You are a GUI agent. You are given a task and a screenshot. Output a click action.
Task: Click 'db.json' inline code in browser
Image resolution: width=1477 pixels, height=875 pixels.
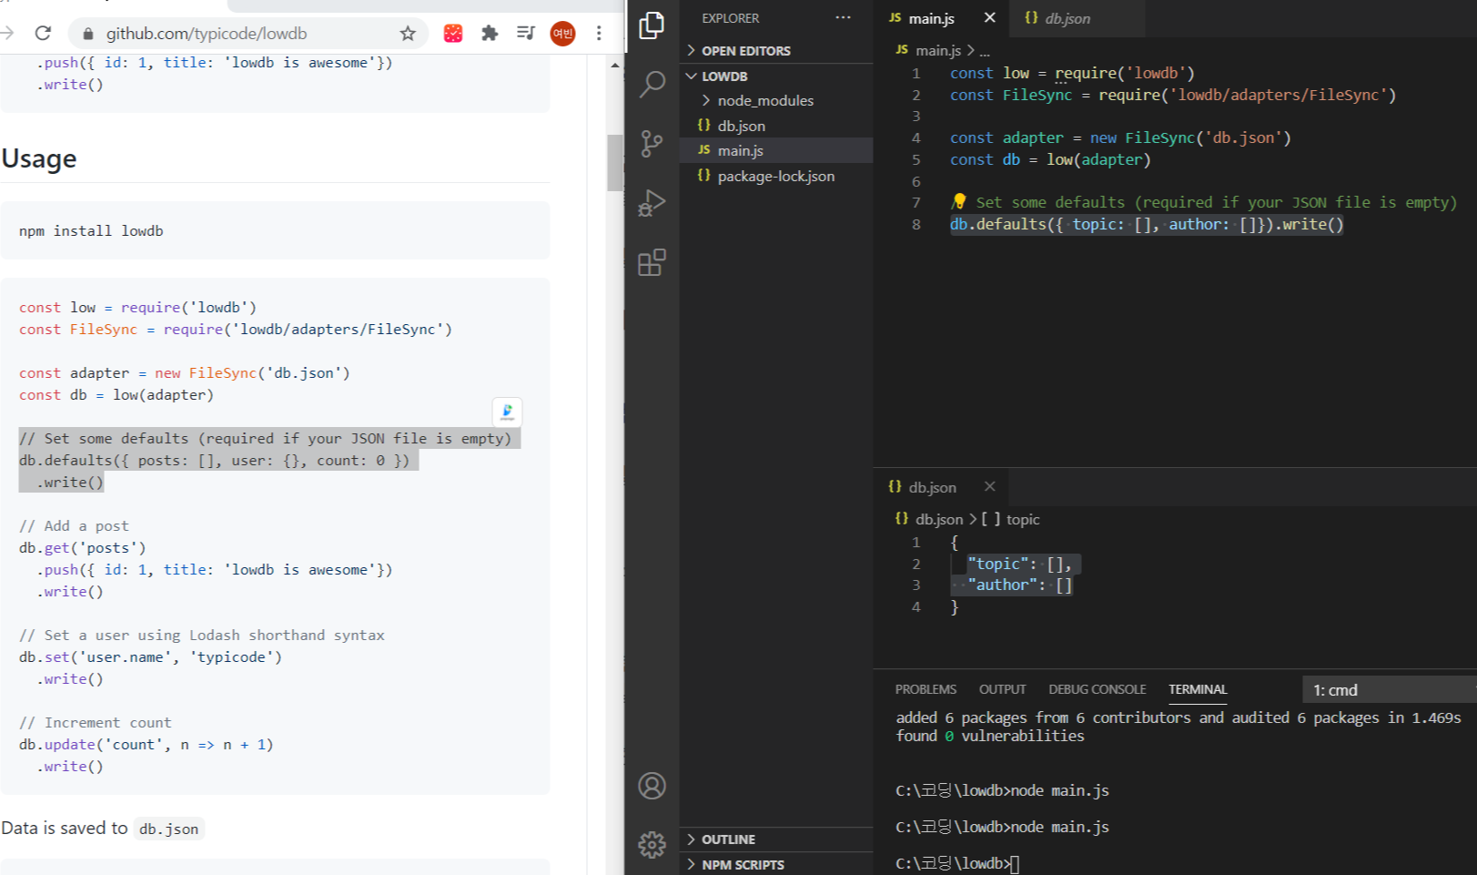[168, 829]
